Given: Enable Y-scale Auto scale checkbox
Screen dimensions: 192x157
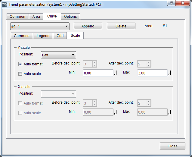Looking at the screenshot, I should click(x=20, y=74).
